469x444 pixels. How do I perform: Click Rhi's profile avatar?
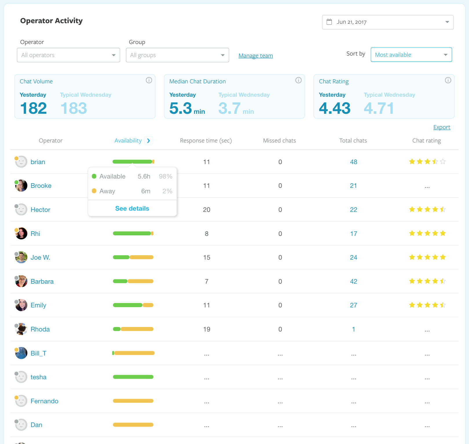click(x=21, y=234)
